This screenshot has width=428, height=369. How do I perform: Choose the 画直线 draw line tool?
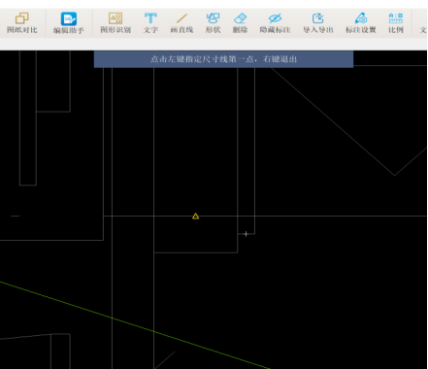tap(181, 23)
